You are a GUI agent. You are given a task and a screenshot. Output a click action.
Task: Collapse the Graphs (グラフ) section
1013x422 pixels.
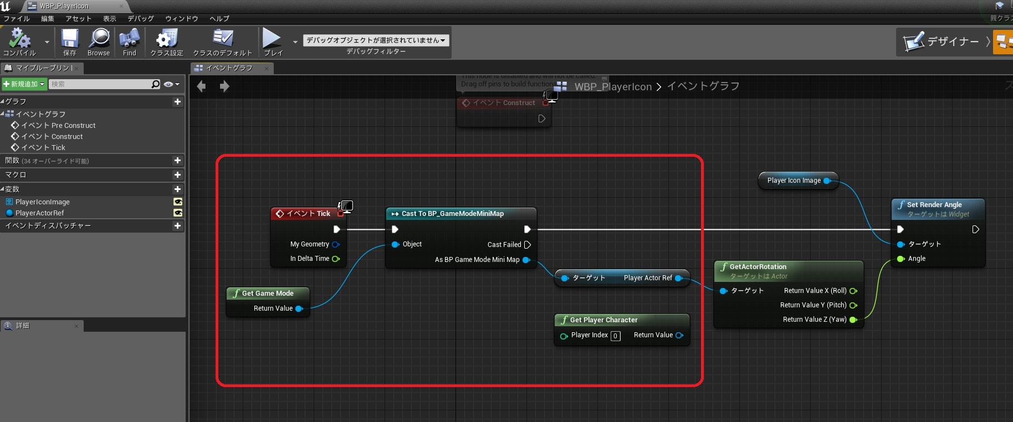[x=3, y=102]
